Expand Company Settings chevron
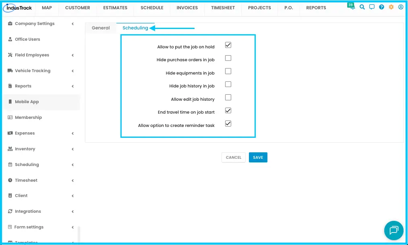 [73, 24]
